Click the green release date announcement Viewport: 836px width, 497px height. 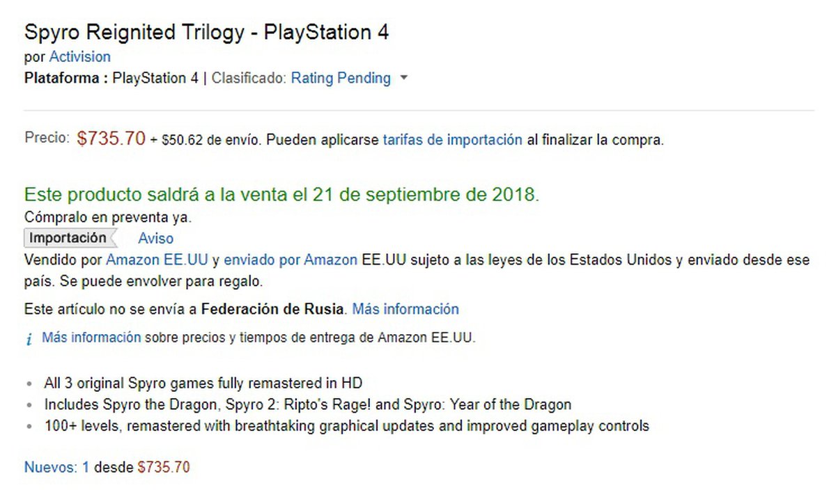[281, 195]
